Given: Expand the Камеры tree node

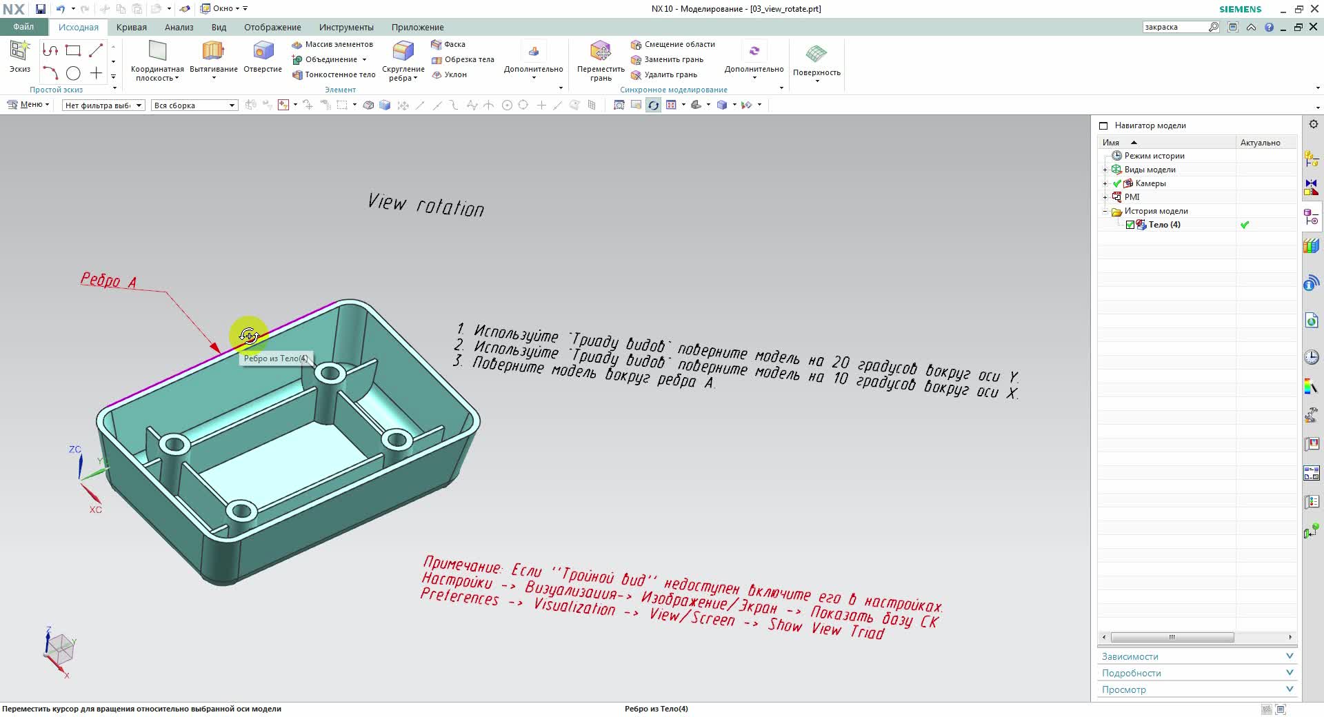Looking at the screenshot, I should [1105, 183].
